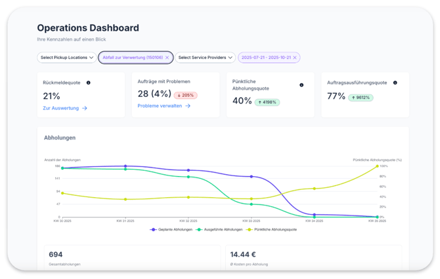Click the arrow icon after Zur Auswertung
The width and height of the screenshot is (440, 279).
[85, 108]
